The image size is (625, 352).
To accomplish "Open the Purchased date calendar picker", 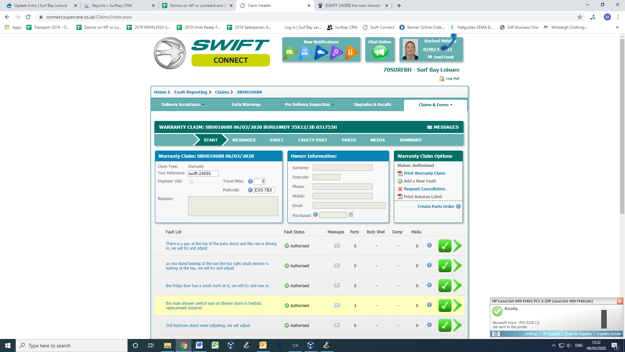I will [x=351, y=215].
